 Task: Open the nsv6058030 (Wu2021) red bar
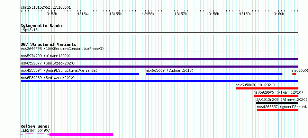tap(267, 88)
